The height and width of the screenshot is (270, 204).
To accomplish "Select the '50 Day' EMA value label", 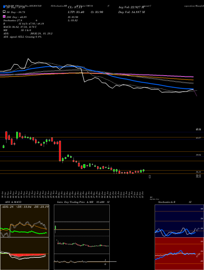I will tap(16, 12).
